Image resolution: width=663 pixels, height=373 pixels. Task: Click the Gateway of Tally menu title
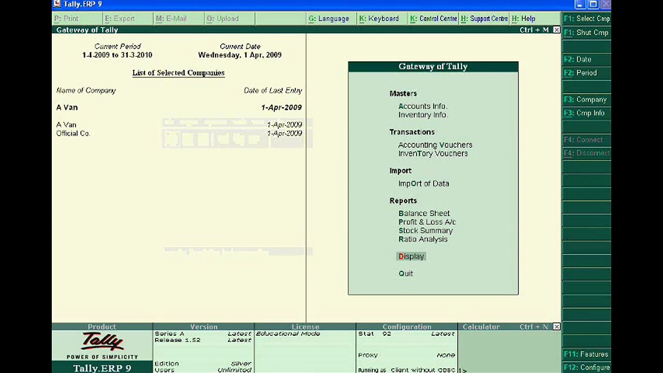click(x=433, y=67)
